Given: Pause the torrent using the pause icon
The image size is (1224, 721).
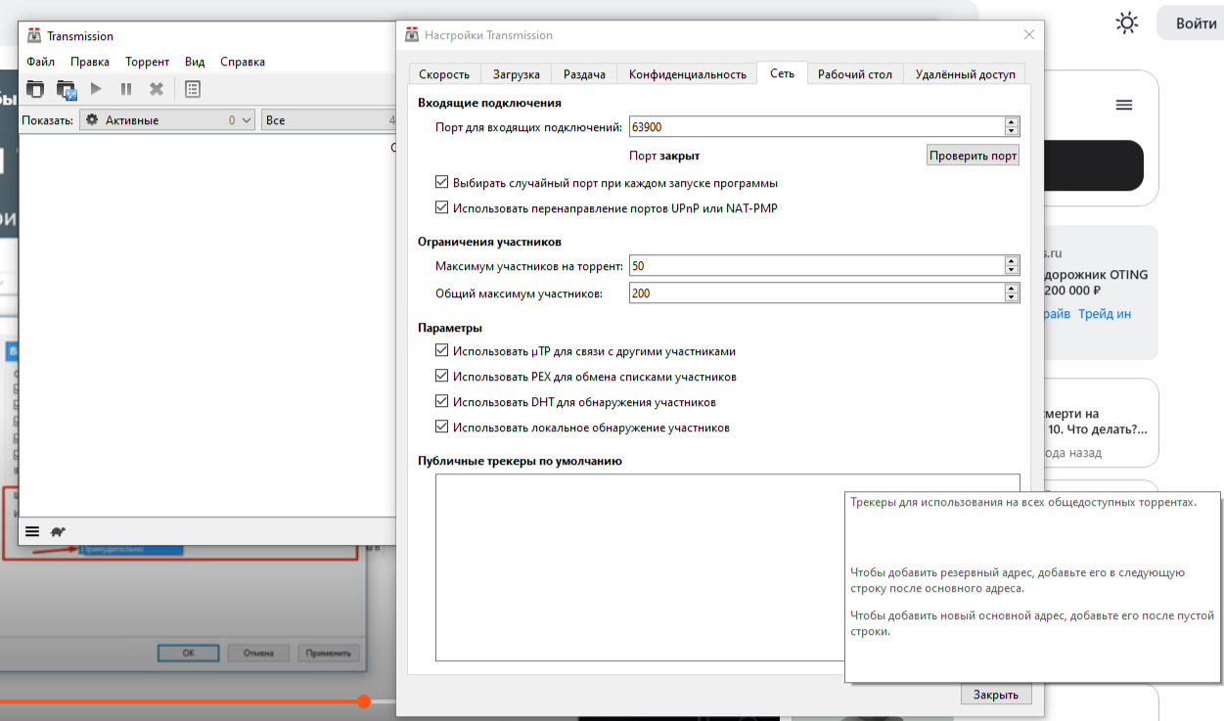Looking at the screenshot, I should tap(126, 89).
